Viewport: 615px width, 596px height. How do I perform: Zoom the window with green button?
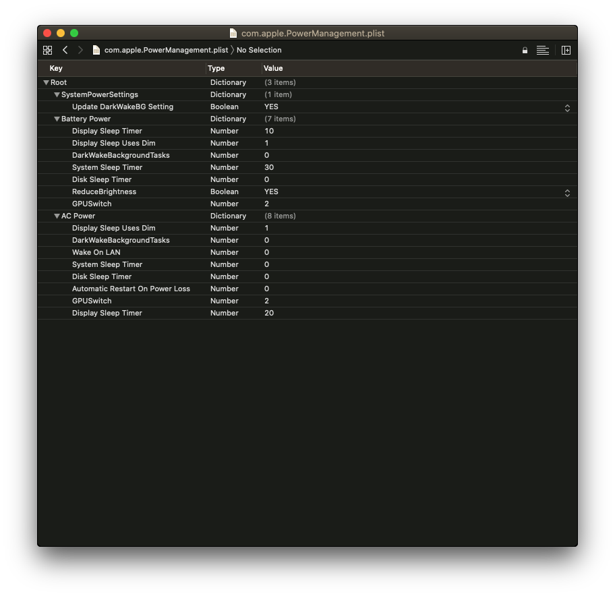74,33
